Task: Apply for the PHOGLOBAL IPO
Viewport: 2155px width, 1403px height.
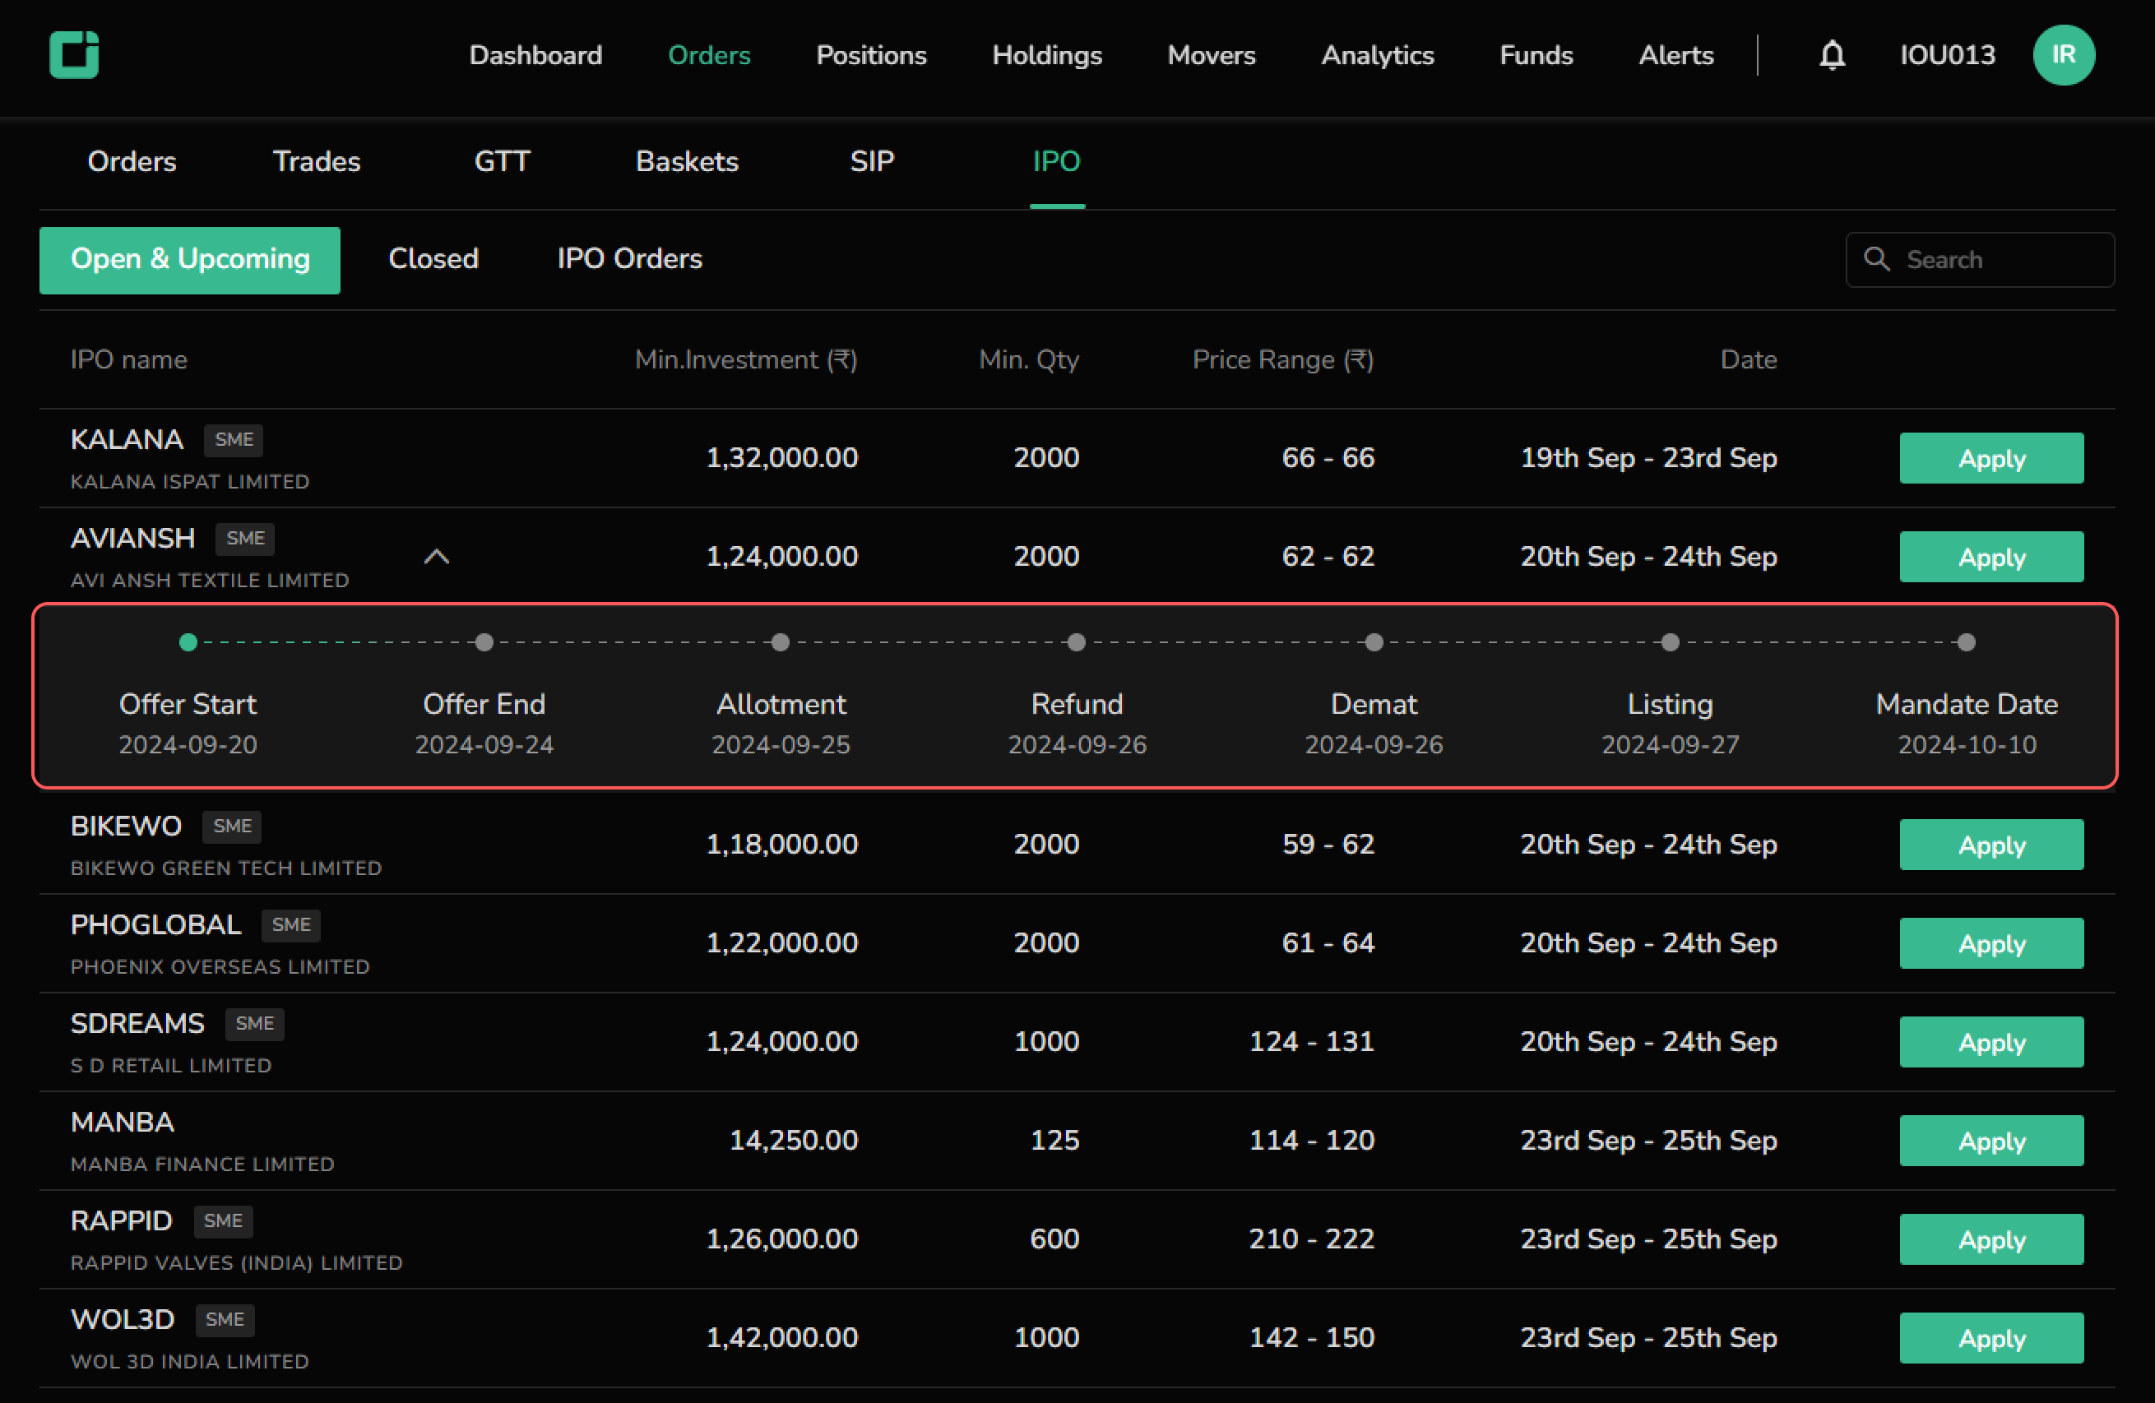Action: point(1991,943)
